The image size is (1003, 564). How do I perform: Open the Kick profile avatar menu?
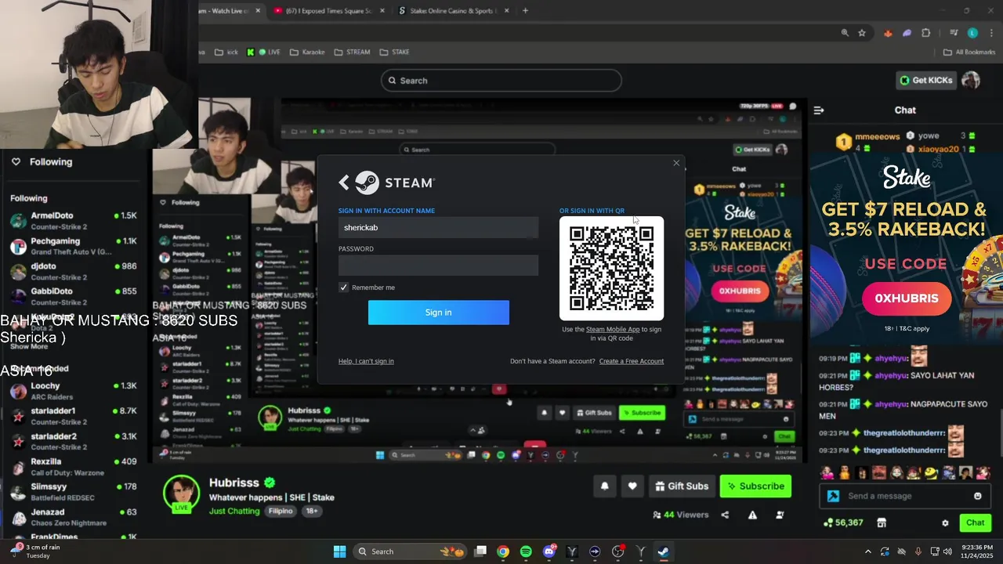[x=971, y=80]
